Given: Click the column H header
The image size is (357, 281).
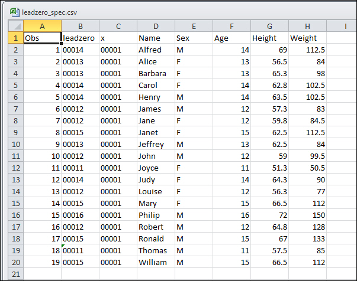Looking at the screenshot, I should [307, 26].
